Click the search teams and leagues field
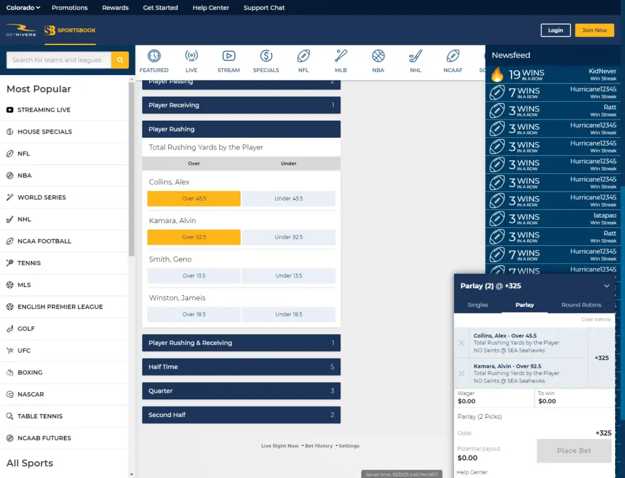625x478 pixels. (x=59, y=60)
